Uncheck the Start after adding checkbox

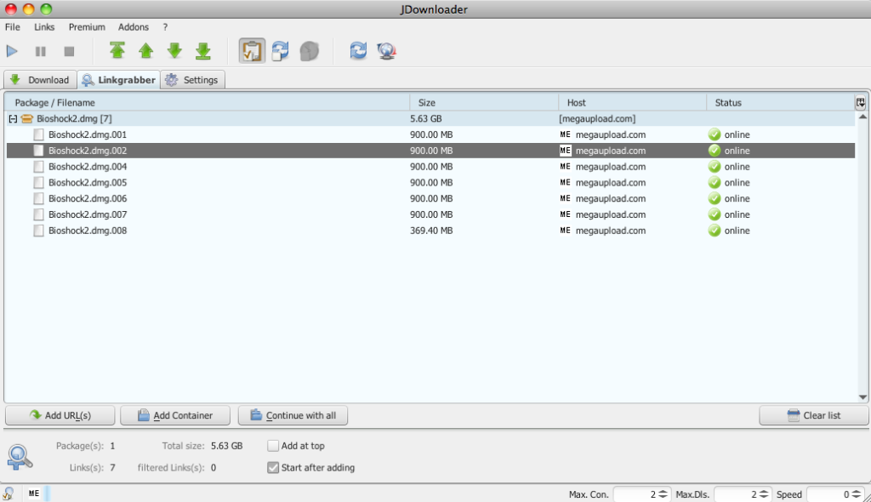pyautogui.click(x=273, y=467)
